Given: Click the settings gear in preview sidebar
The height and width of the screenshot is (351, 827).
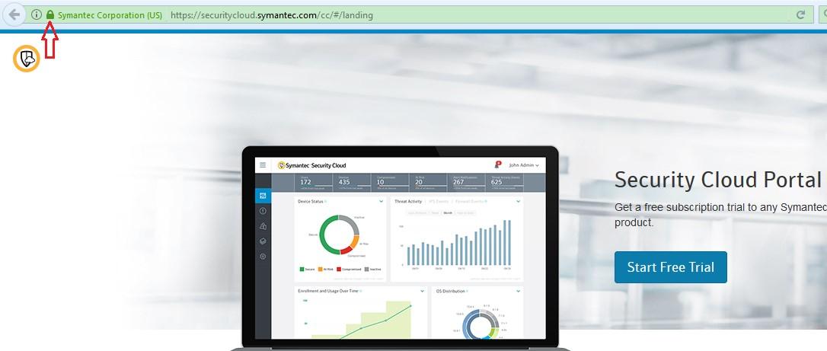Looking at the screenshot, I should 263,257.
